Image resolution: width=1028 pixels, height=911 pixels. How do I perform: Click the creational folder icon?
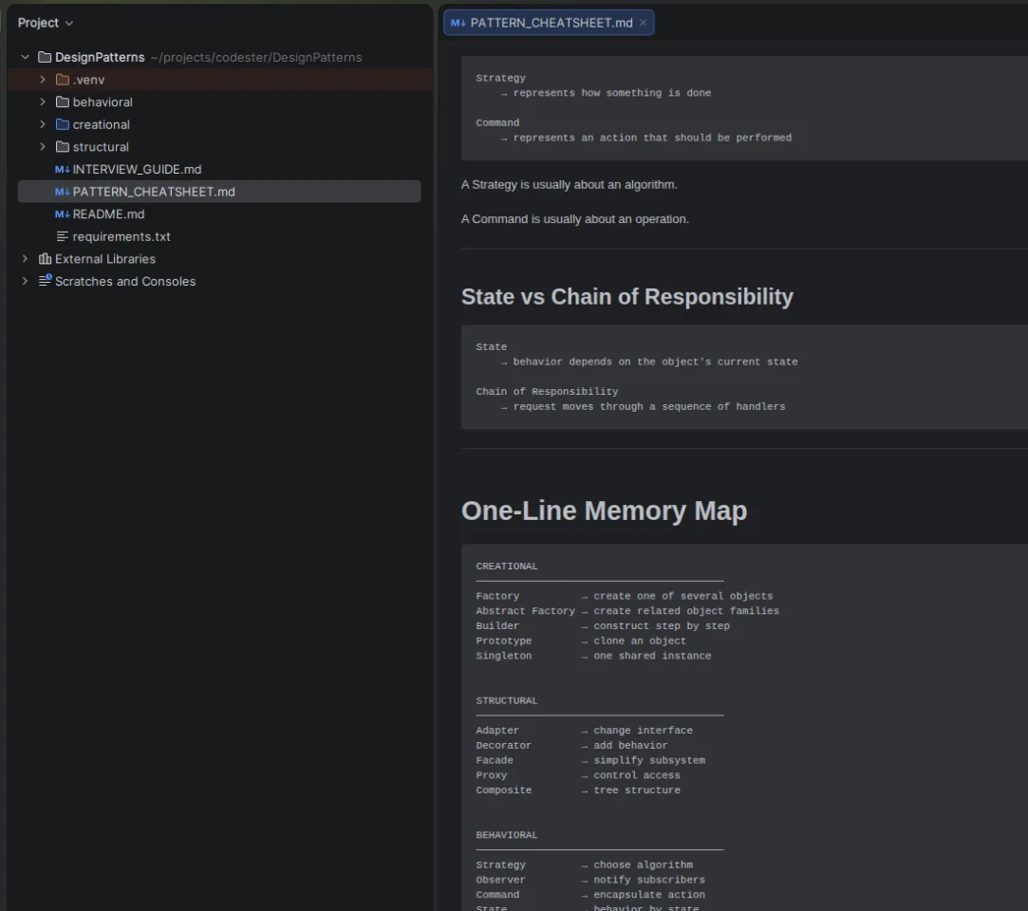coord(63,124)
